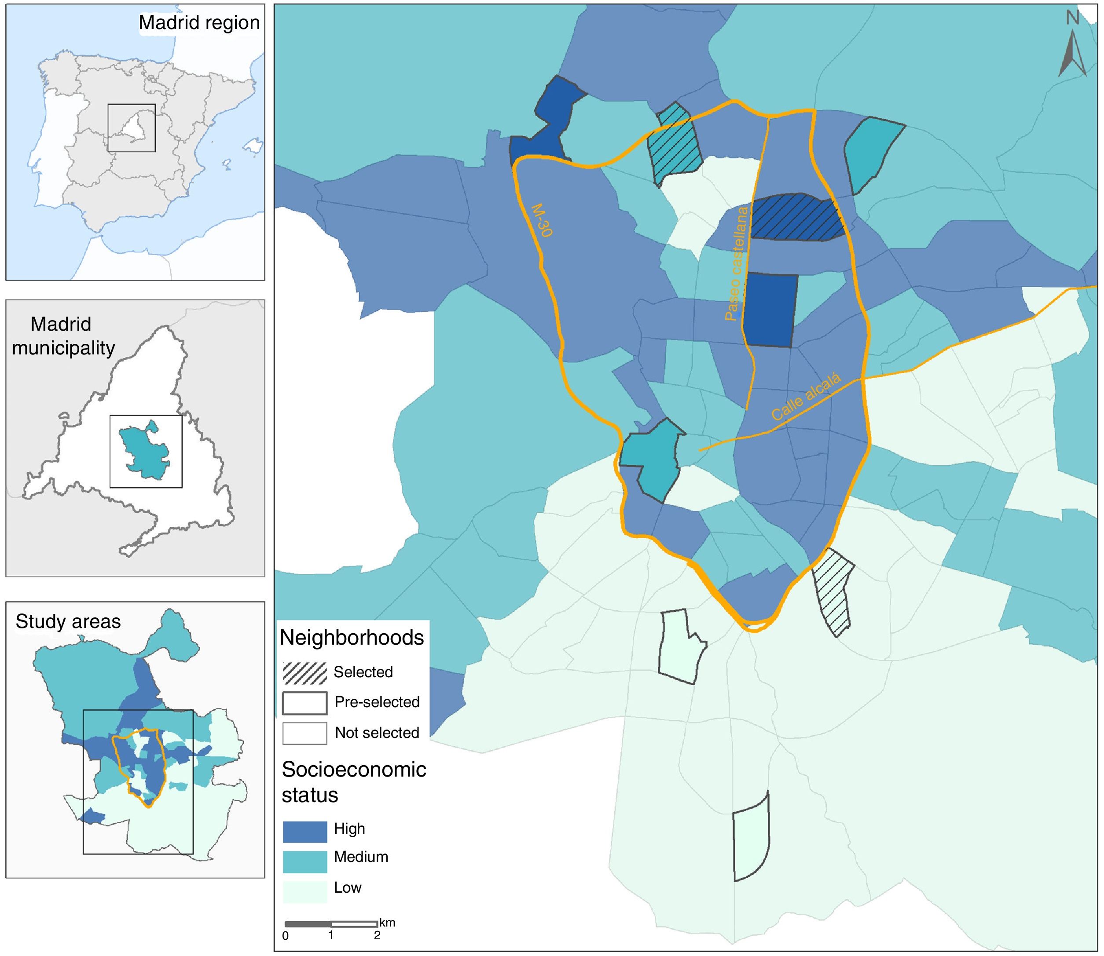Click the kilometer scale bar
Viewport: 1104px width, 956px height.
pyautogui.click(x=331, y=923)
